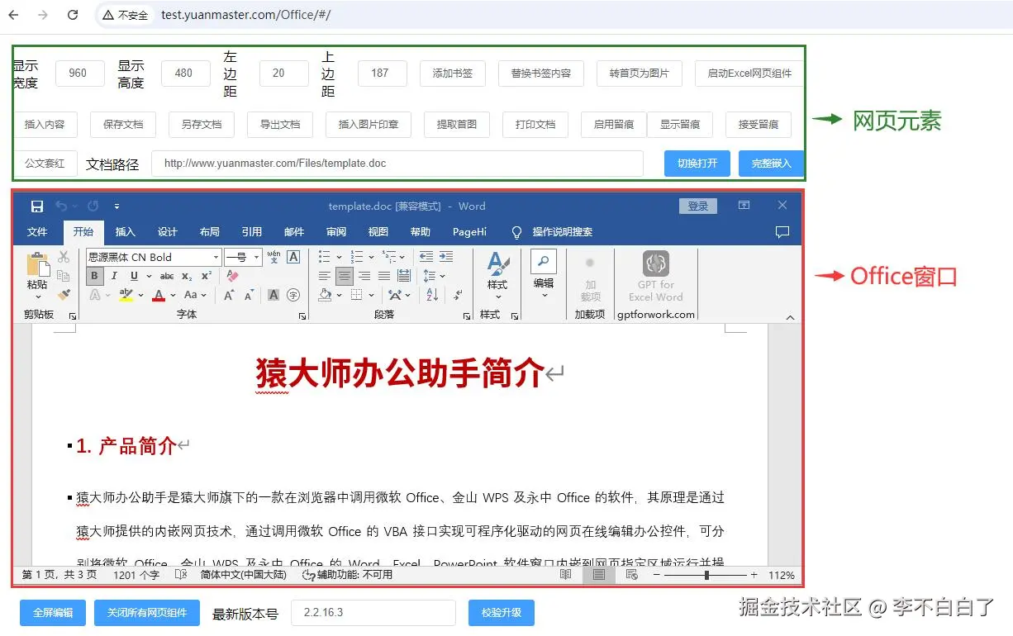The image size is (1013, 636).
Task: Toggle bold formatting
Action: [x=96, y=276]
